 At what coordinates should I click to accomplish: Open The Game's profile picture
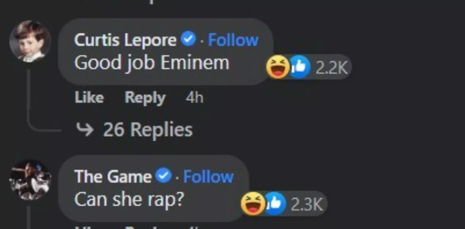point(30,180)
